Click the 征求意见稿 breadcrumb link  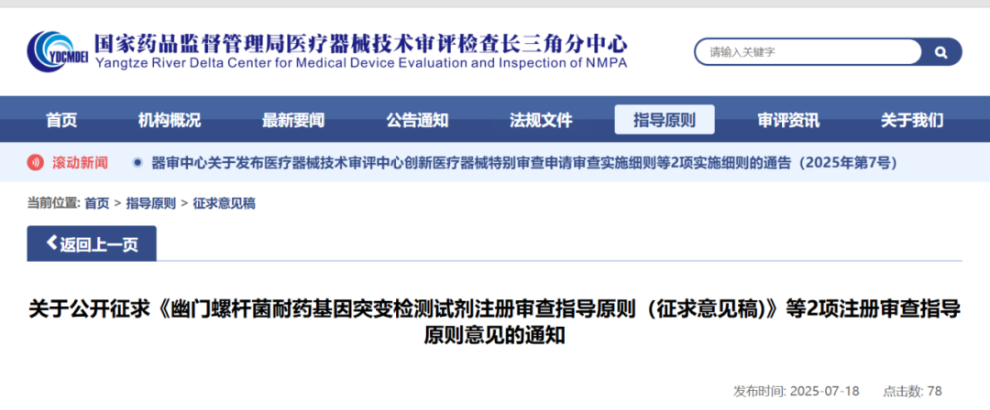click(x=225, y=203)
